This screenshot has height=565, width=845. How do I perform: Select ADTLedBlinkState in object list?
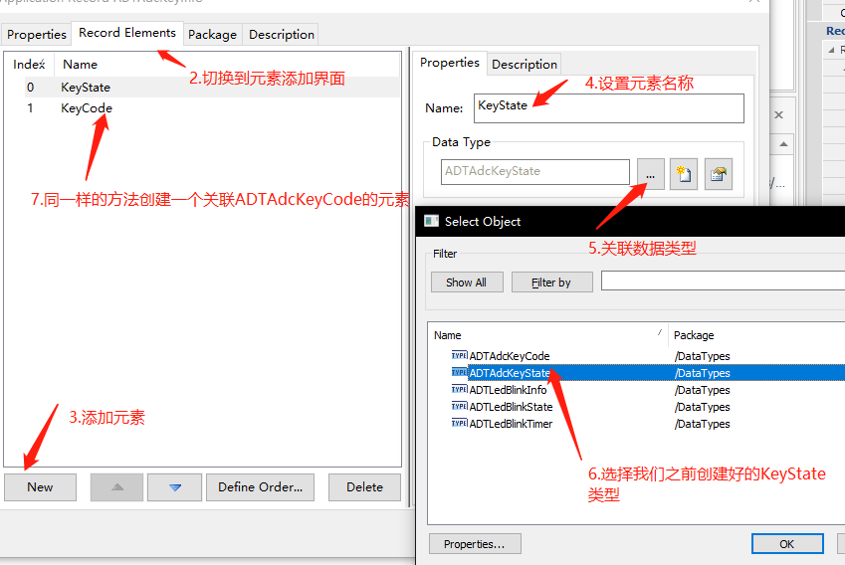[x=511, y=407]
